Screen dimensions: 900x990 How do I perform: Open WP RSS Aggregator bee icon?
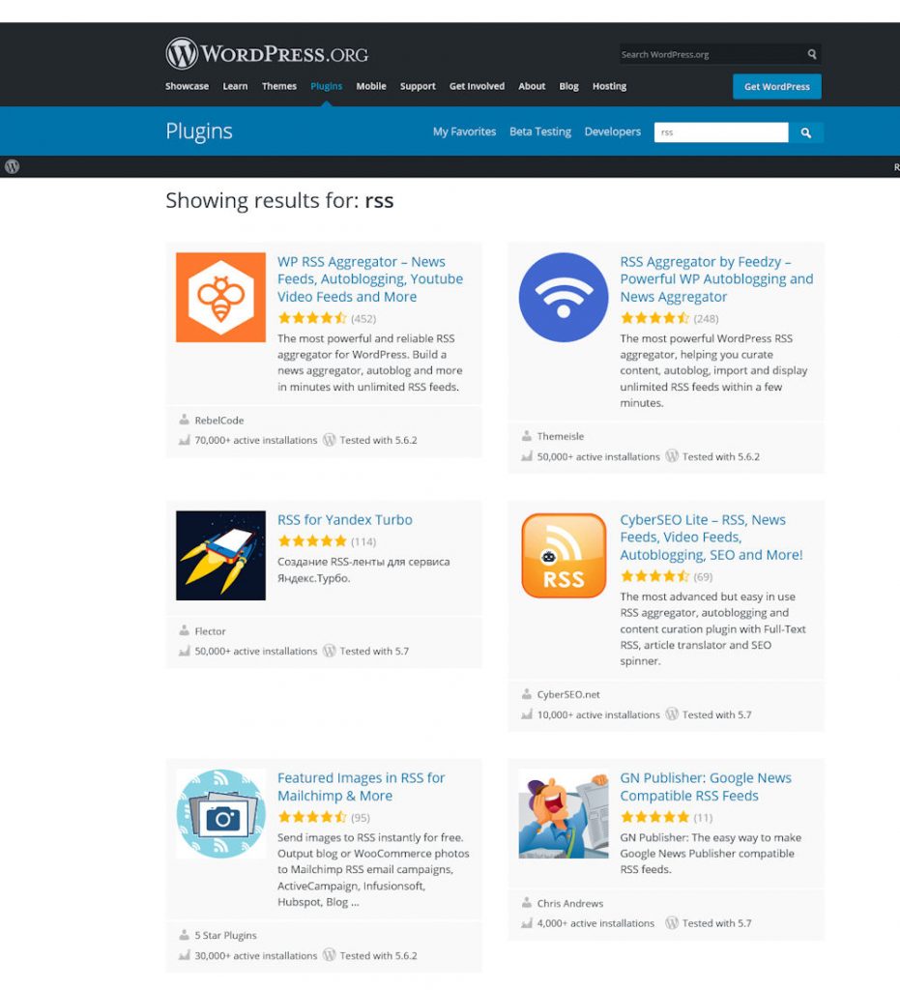tap(221, 298)
